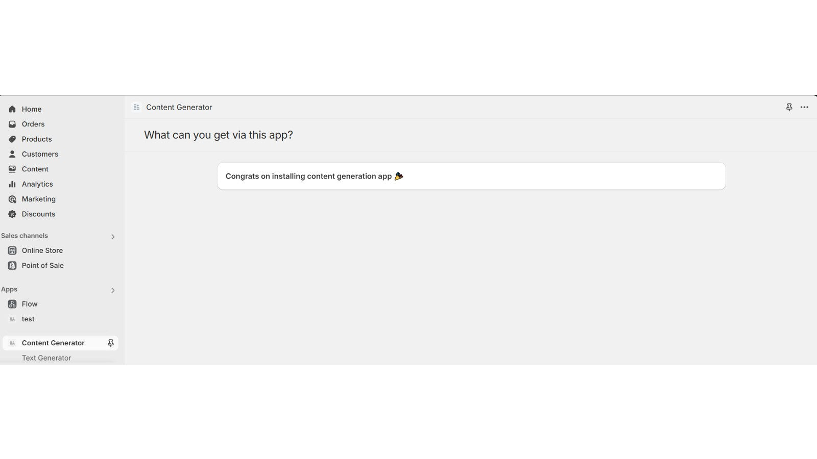Expand the Sales channels section

113,237
